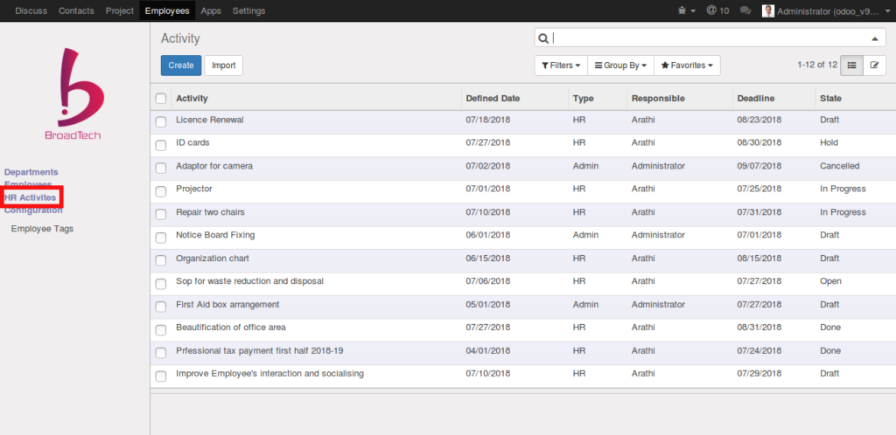
Task: Tick the select-all checkbox in header
Action: click(x=161, y=99)
